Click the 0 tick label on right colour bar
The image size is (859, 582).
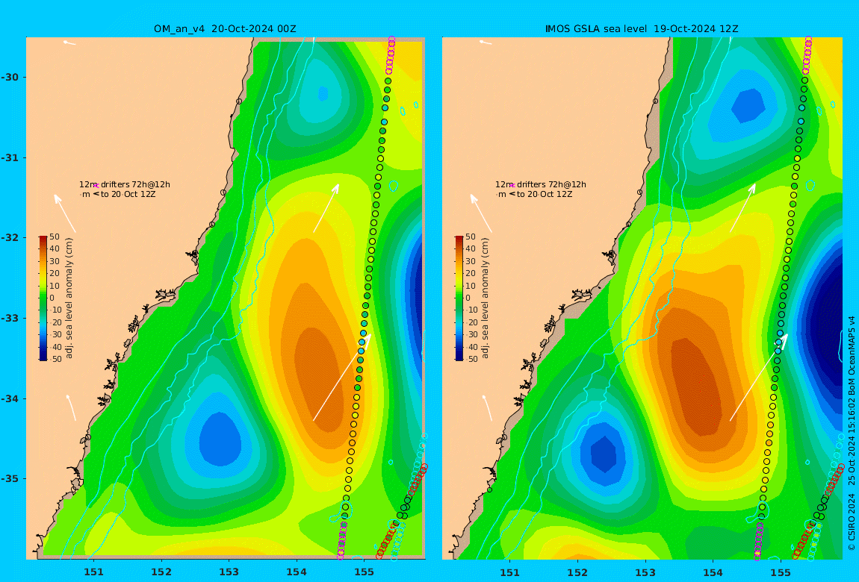click(x=468, y=298)
